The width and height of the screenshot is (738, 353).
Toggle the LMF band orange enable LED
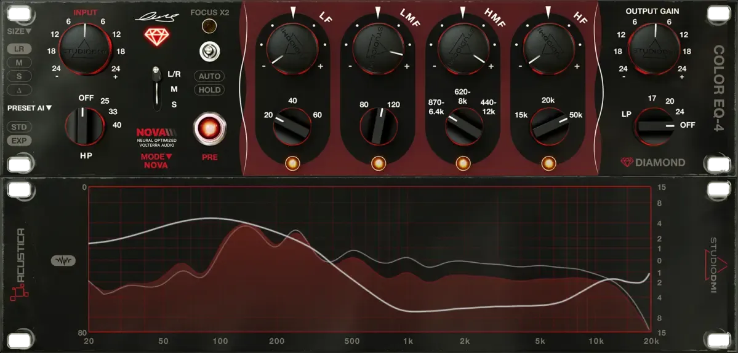(x=378, y=163)
